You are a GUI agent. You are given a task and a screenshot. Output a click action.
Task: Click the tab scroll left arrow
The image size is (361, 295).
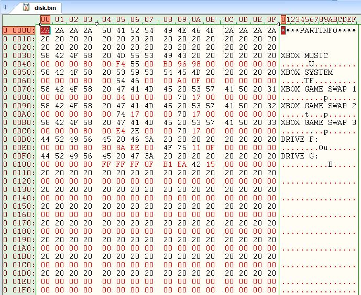pos(5,7)
